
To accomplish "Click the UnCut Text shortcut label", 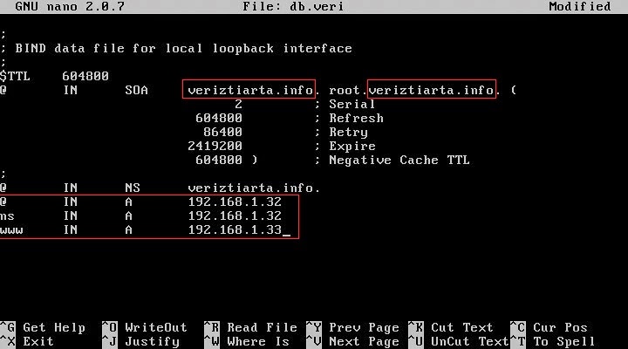I will [470, 342].
